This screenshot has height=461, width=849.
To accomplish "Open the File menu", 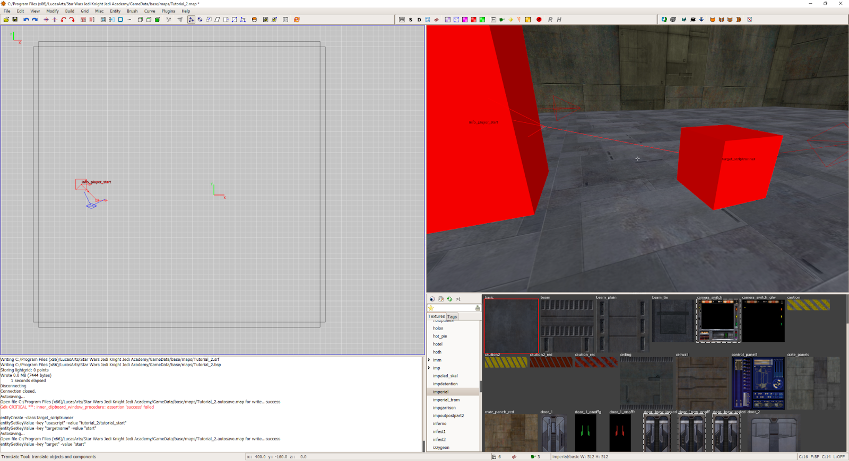I will [7, 11].
